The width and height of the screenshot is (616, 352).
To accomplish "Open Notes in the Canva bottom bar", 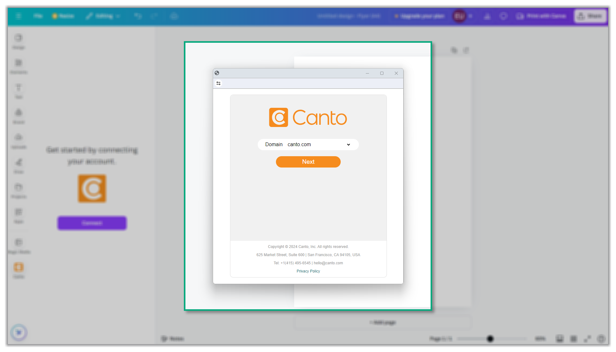I will coord(173,338).
